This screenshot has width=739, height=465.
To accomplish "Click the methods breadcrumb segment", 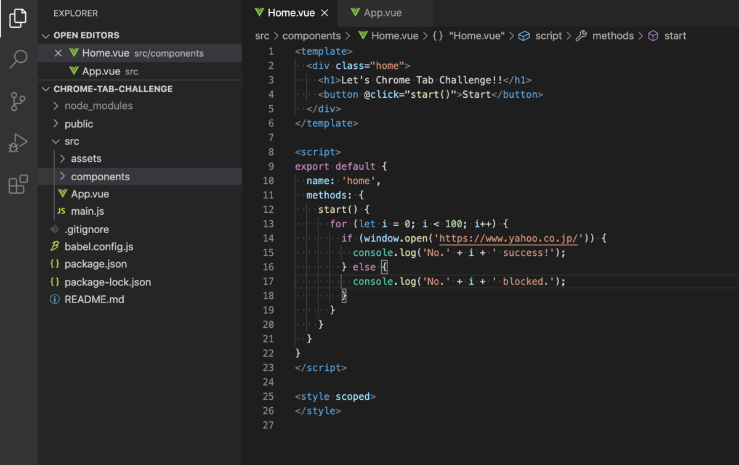I will click(x=613, y=36).
